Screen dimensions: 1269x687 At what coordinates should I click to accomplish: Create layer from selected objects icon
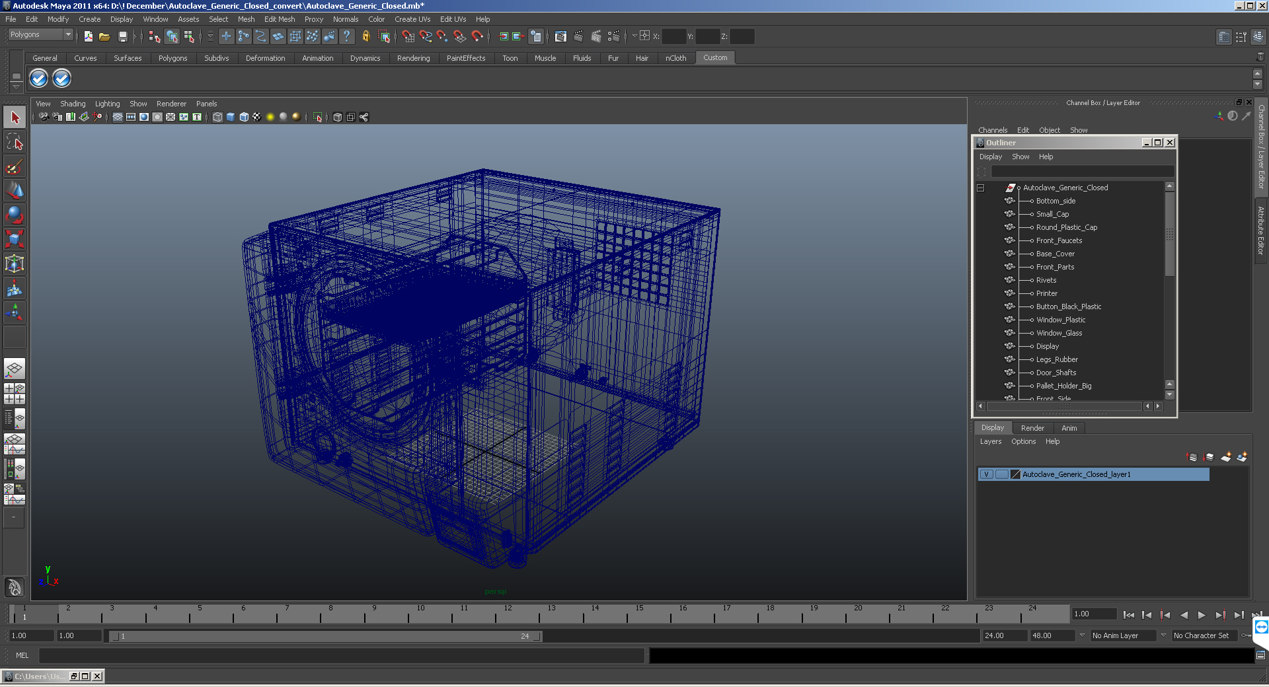coord(1242,457)
